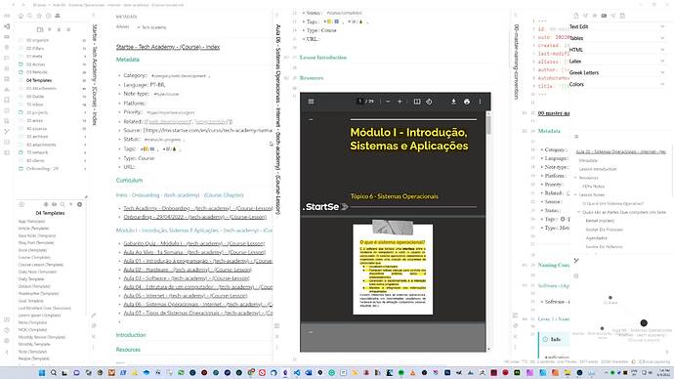674x379 pixels.
Task: Click the Introduction heading in index note
Action: pyautogui.click(x=131, y=335)
